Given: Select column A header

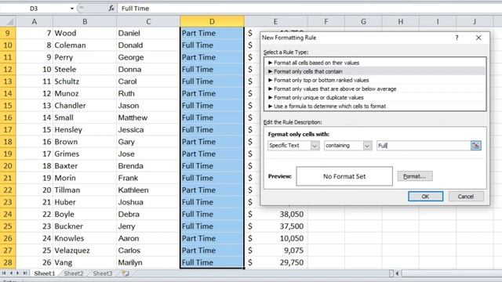Looking at the screenshot, I should pyautogui.click(x=35, y=21).
